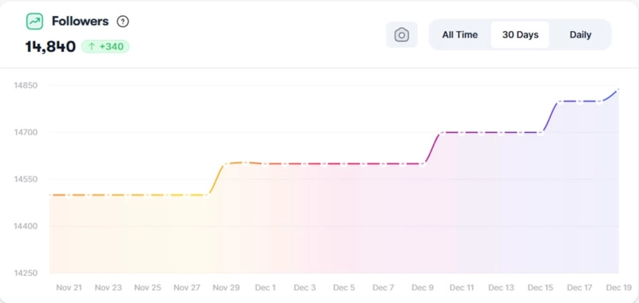Click the 14,840 follower count
The width and height of the screenshot is (639, 303).
click(50, 47)
